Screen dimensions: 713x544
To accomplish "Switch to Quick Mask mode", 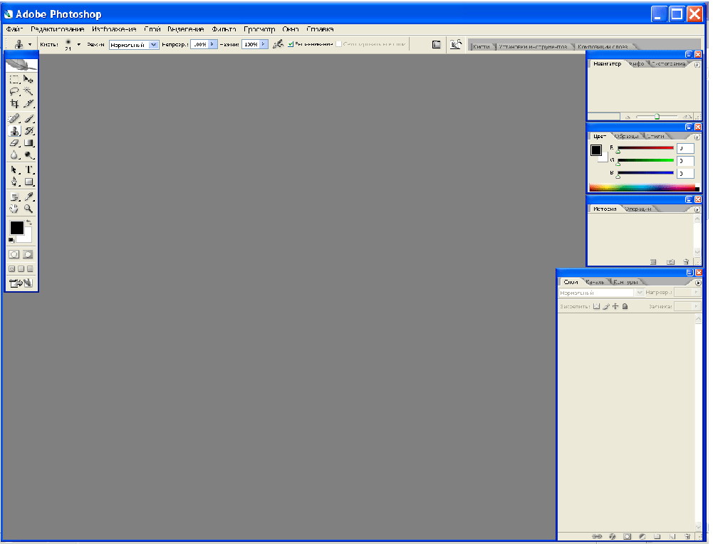I will click(x=28, y=254).
